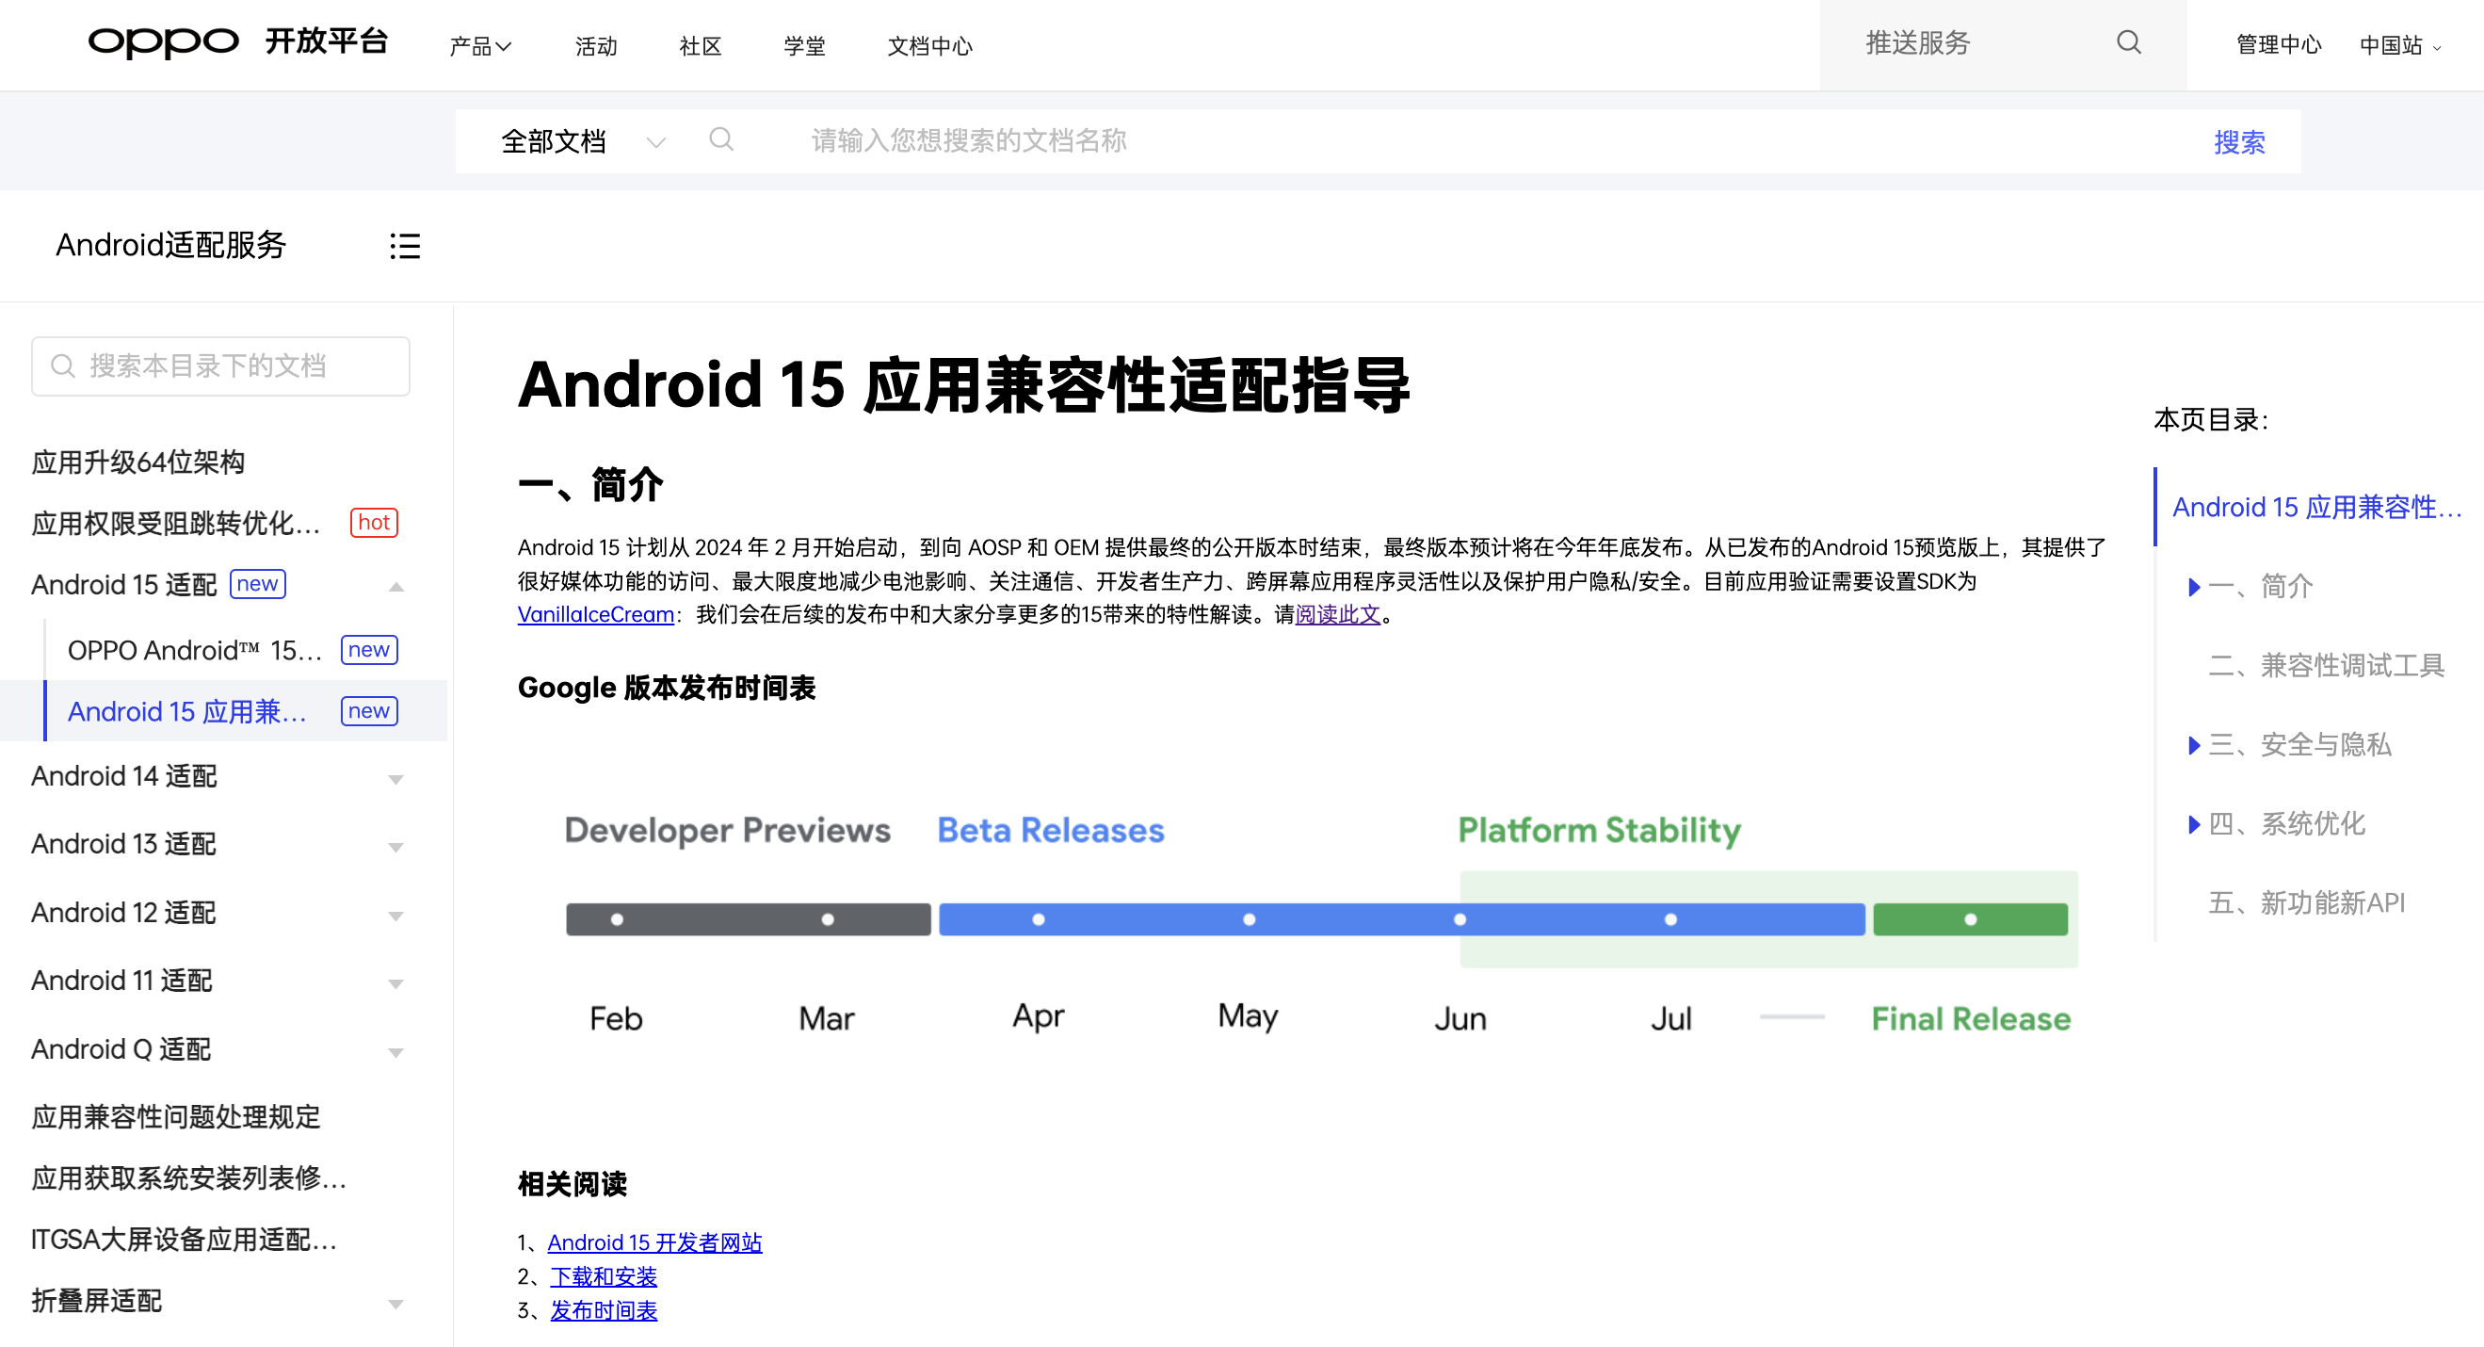Open 应用权限受阻跳转优化 in the sidebar

pos(175,523)
